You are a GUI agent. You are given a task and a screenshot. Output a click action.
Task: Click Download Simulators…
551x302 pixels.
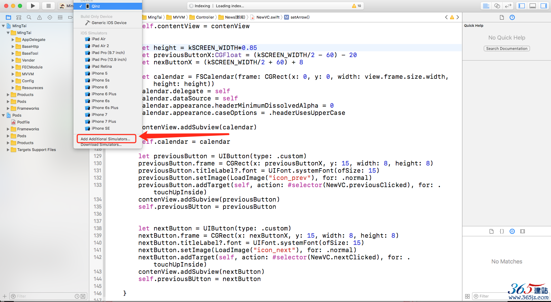click(x=101, y=145)
